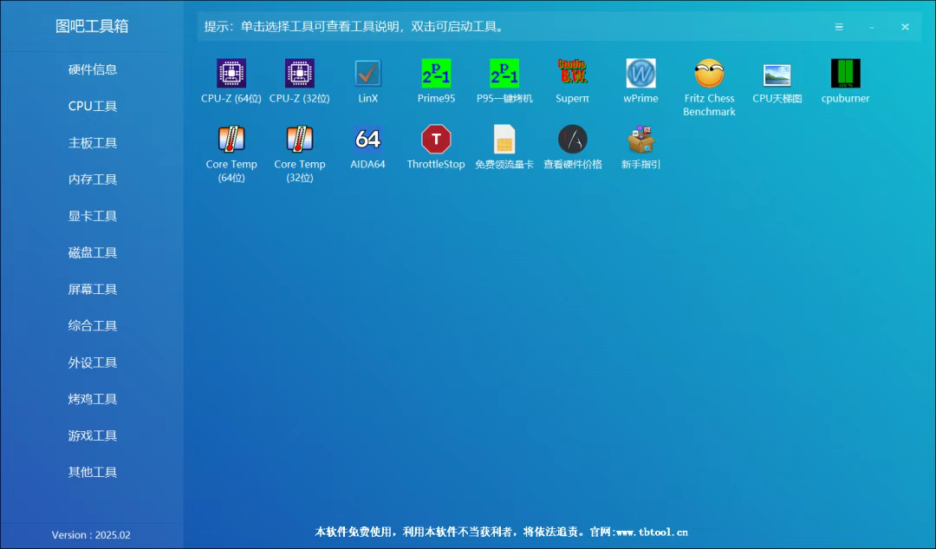Switch to 磁盘工具 category

coord(93,252)
